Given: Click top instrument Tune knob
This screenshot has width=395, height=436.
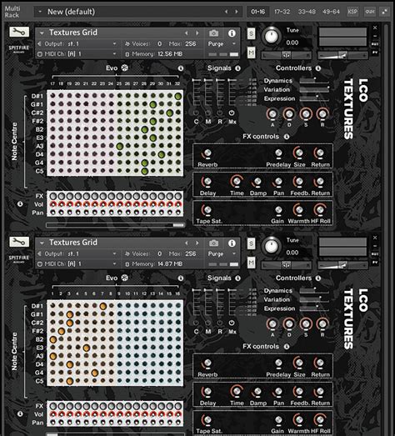Looking at the screenshot, I should coord(272,36).
